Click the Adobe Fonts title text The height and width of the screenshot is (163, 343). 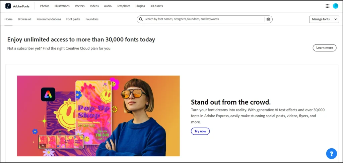[x=21, y=6]
